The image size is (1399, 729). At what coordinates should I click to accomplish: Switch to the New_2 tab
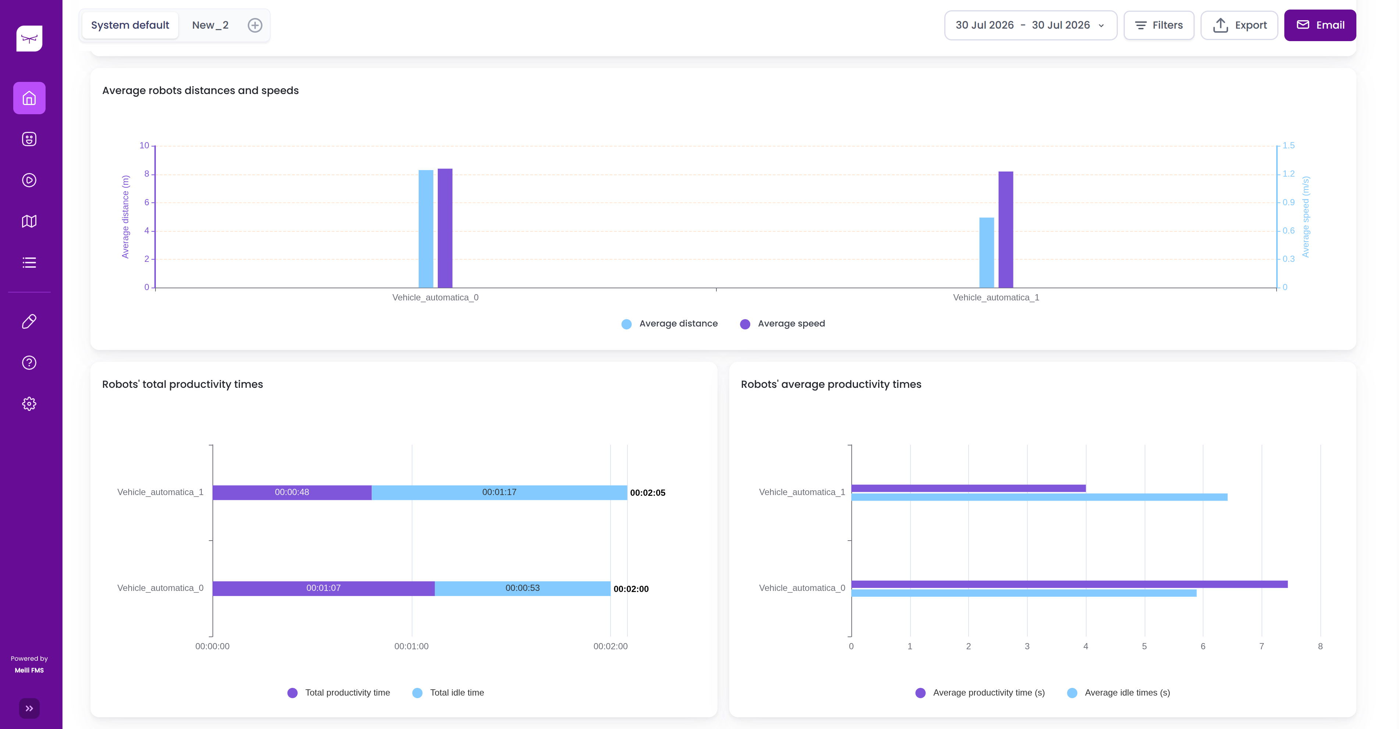point(210,25)
